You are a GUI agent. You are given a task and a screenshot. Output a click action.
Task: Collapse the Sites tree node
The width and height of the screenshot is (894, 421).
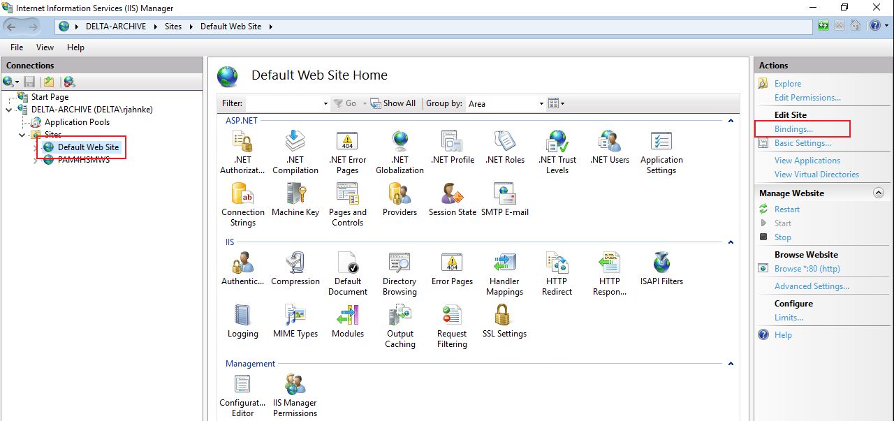pyautogui.click(x=22, y=135)
